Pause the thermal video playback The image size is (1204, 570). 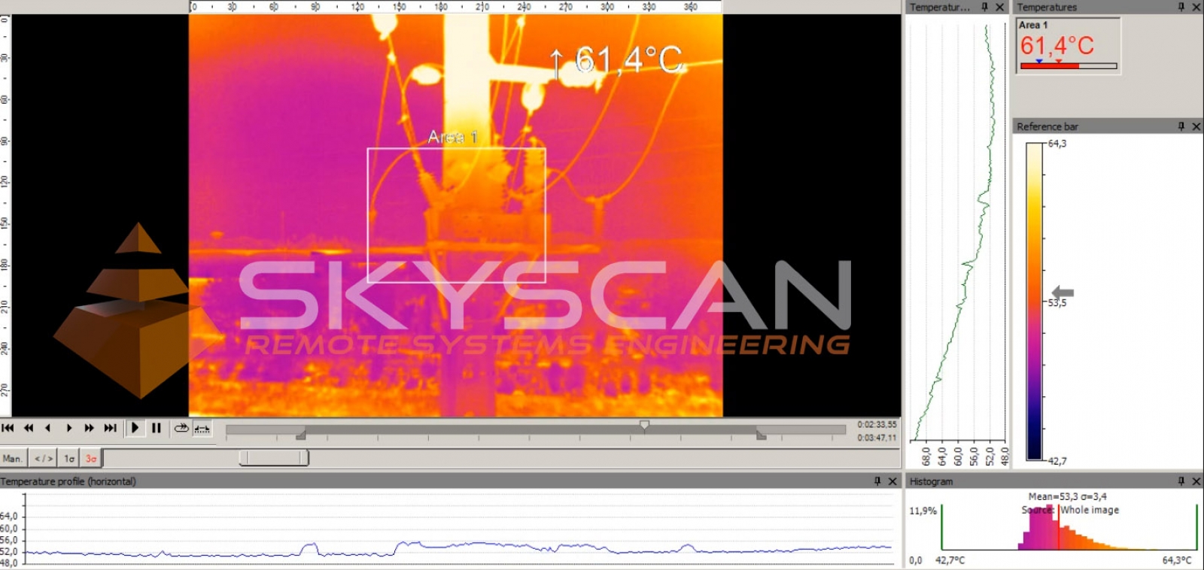pyautogui.click(x=157, y=428)
